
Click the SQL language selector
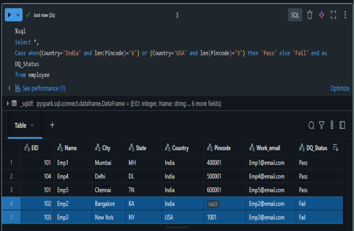pos(295,15)
